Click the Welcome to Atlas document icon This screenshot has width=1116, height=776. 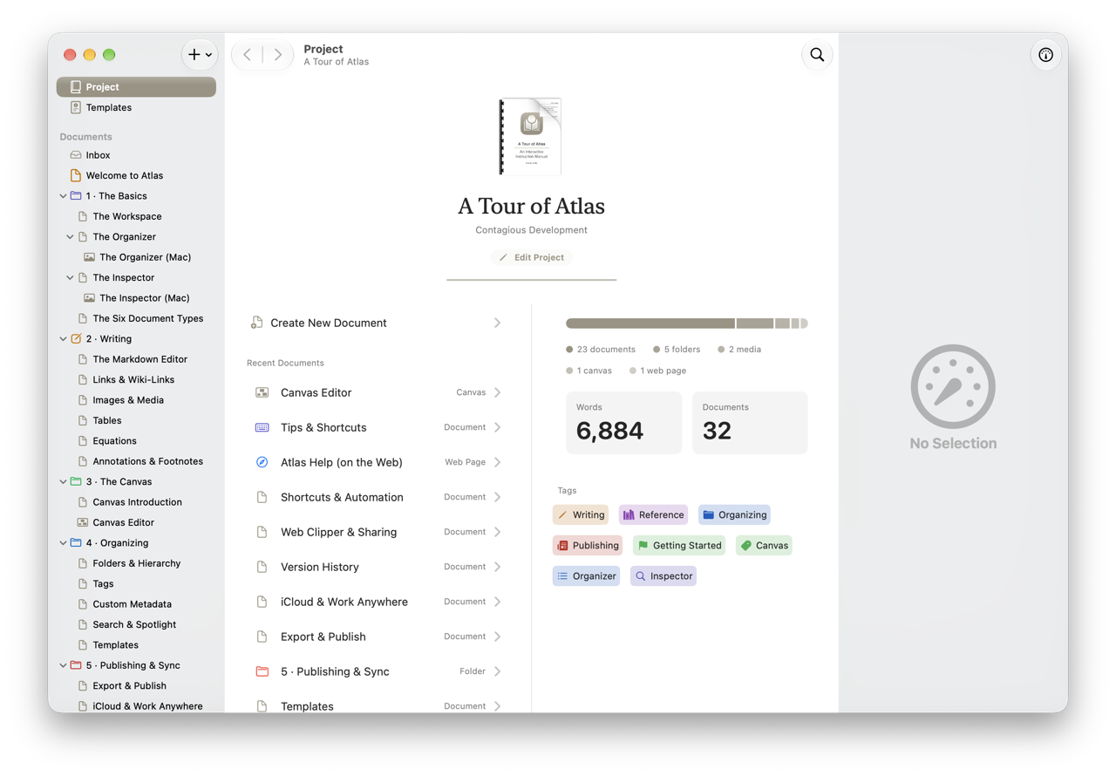point(76,175)
